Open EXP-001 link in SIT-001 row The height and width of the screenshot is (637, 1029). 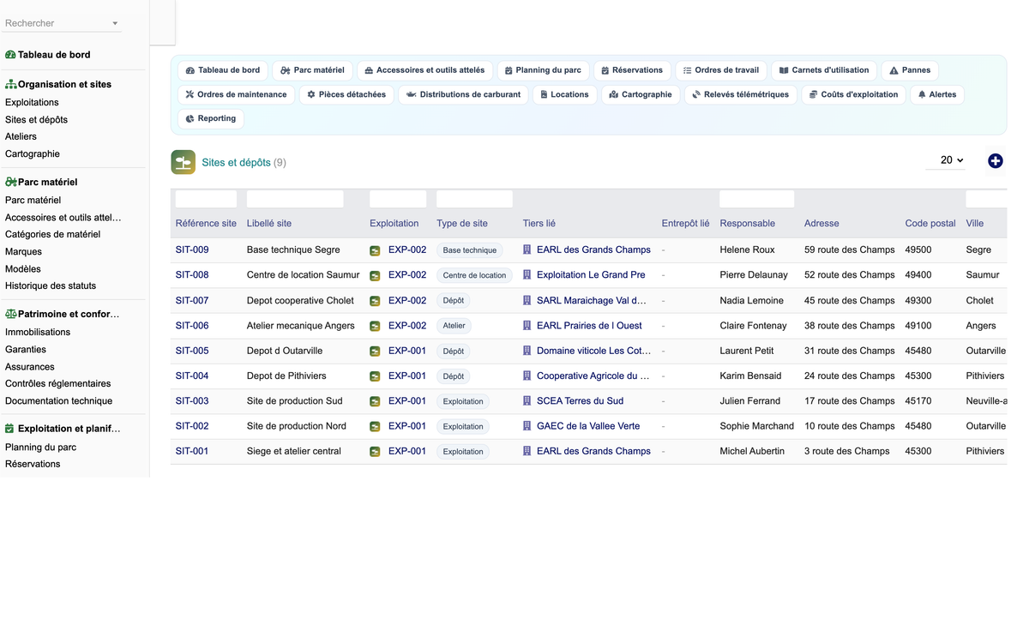pos(407,451)
